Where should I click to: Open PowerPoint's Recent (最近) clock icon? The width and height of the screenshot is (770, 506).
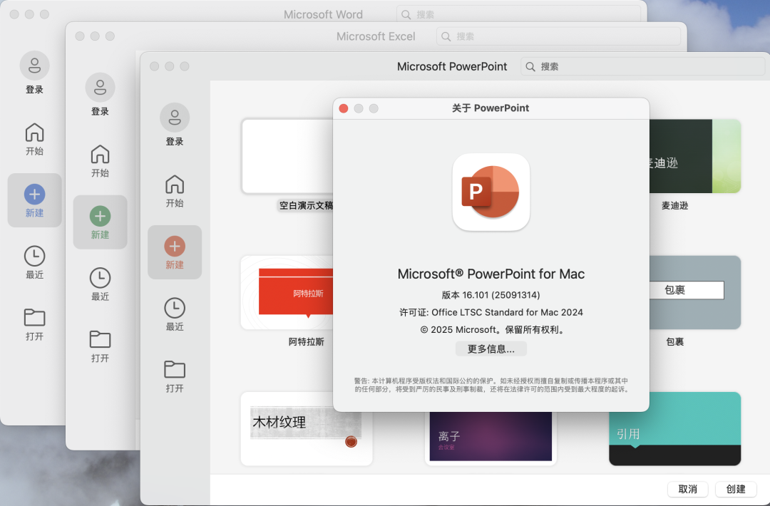pos(175,308)
